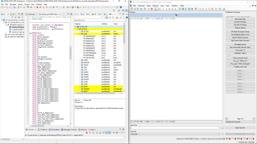Viewport: 257px width, 144px height.
Task: Click the Step Into icon in IDE toolbar
Action: (x=43, y=7)
